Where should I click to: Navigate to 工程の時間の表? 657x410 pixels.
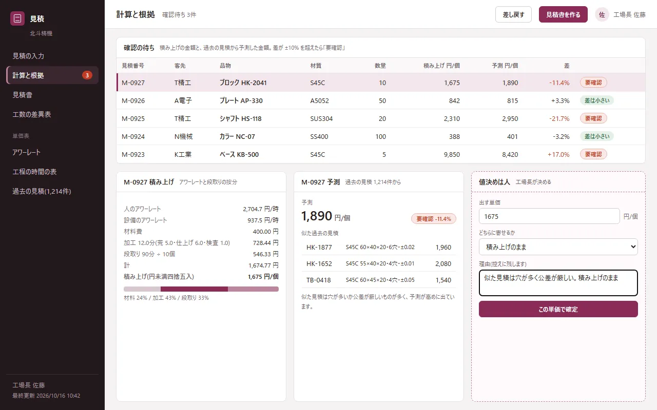(x=52, y=172)
